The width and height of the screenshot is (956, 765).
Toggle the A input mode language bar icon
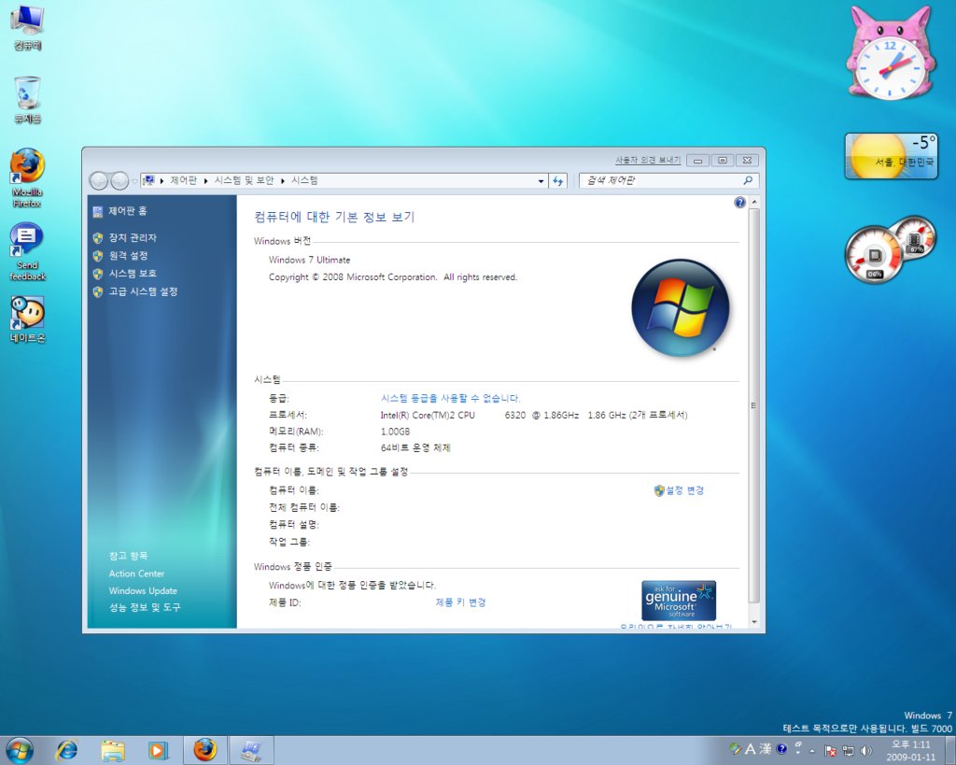(x=750, y=748)
